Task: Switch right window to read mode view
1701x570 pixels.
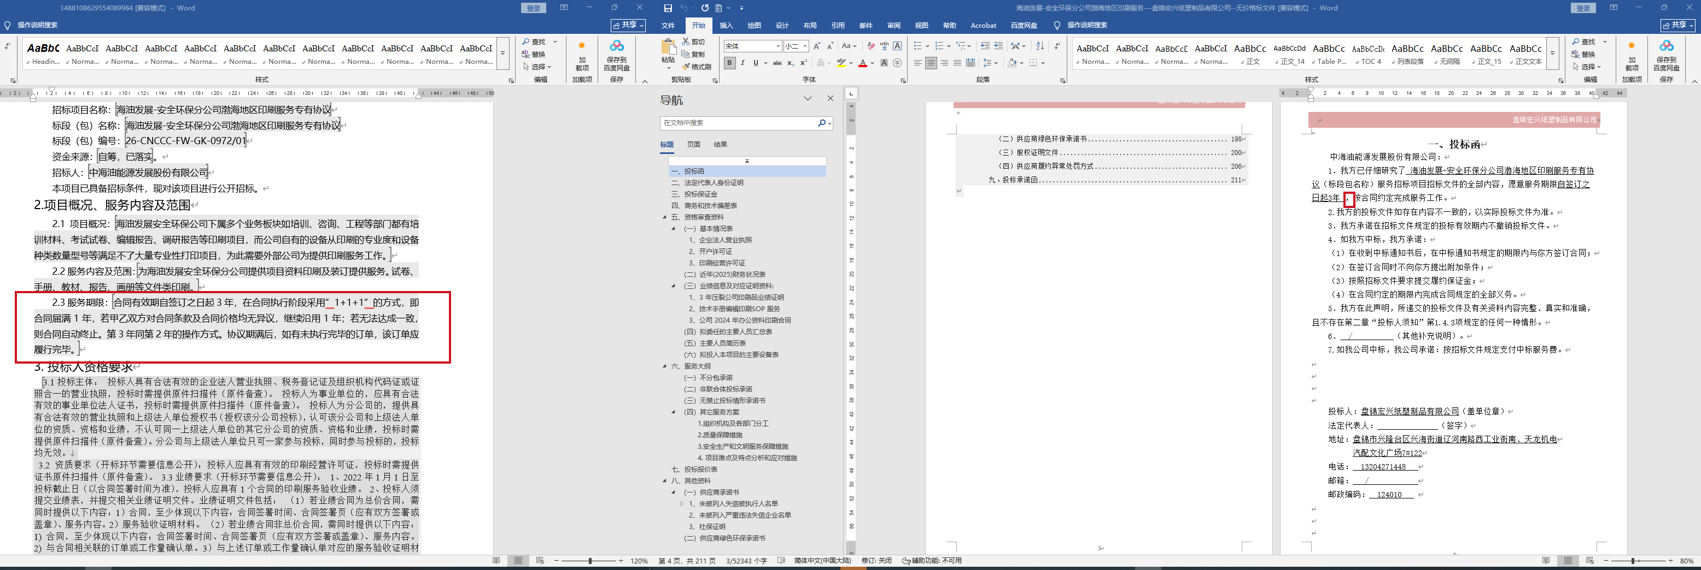Action: 1546,561
